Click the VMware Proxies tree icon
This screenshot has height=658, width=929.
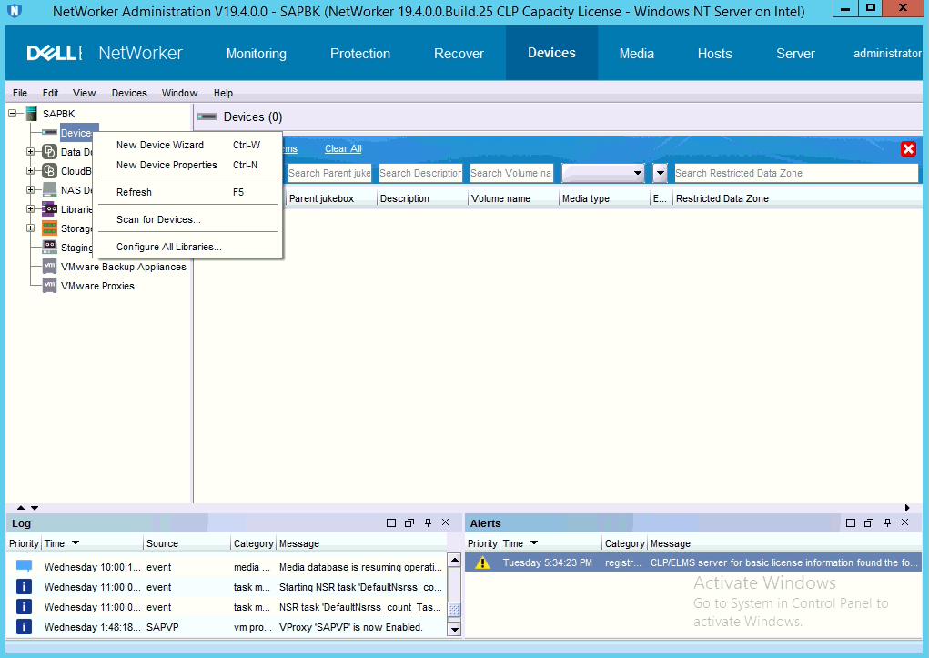(x=49, y=286)
